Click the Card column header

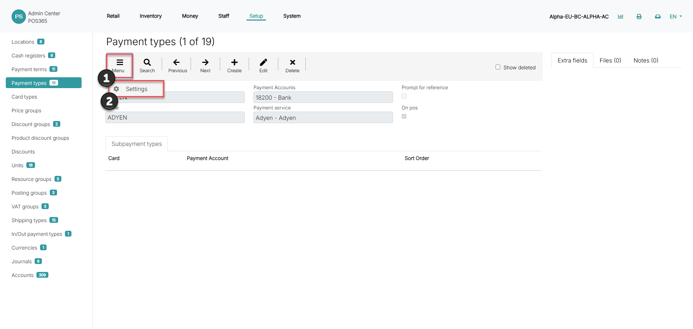[114, 158]
